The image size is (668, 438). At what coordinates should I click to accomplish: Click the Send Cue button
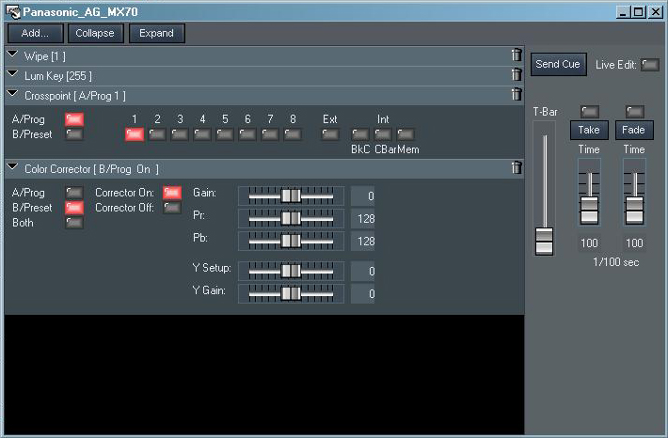click(558, 64)
